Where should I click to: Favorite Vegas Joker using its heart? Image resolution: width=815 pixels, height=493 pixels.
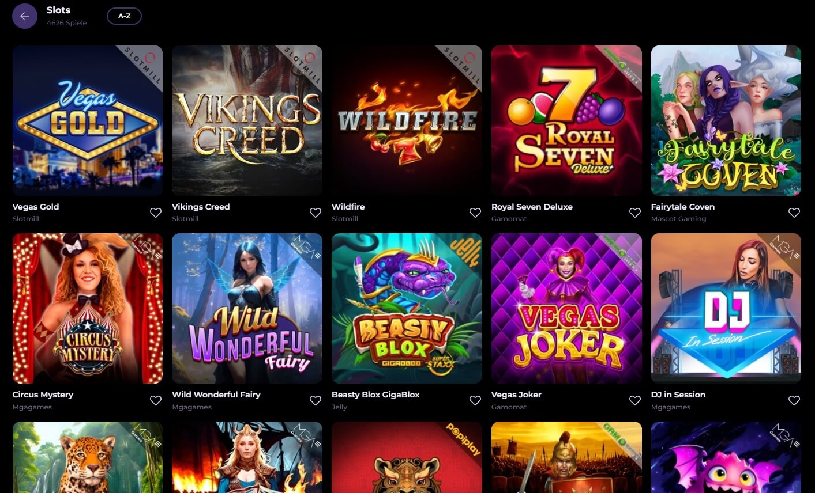635,400
